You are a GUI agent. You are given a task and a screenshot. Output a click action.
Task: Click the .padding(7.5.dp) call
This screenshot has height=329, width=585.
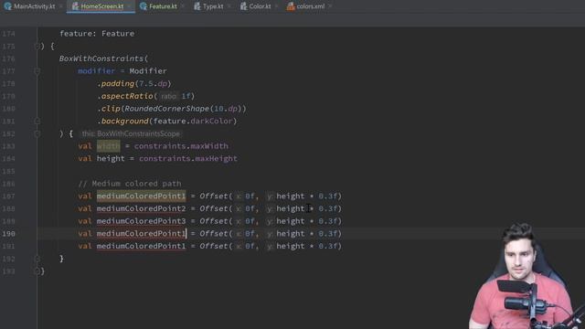(x=134, y=83)
